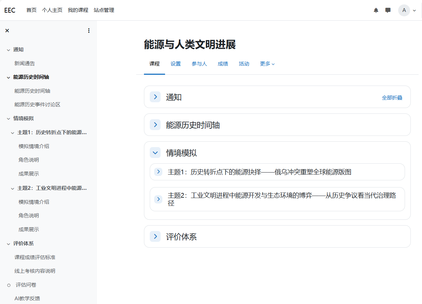The height and width of the screenshot is (304, 422).
Task: Click the 全部折叠 link
Action: [x=392, y=98]
